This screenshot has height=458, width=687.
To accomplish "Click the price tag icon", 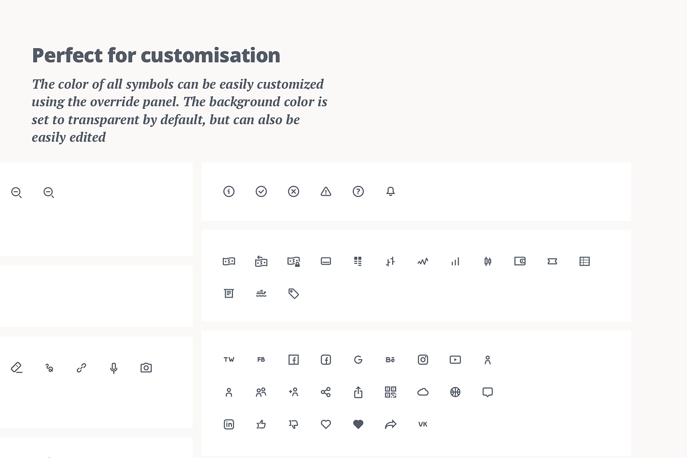I will pos(294,294).
